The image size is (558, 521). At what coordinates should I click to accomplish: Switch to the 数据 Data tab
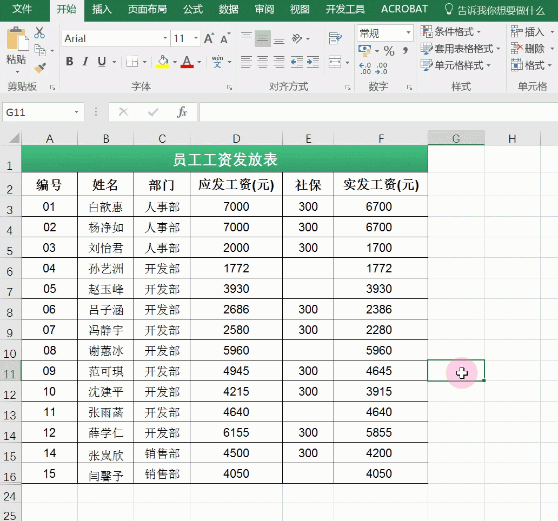(x=229, y=9)
